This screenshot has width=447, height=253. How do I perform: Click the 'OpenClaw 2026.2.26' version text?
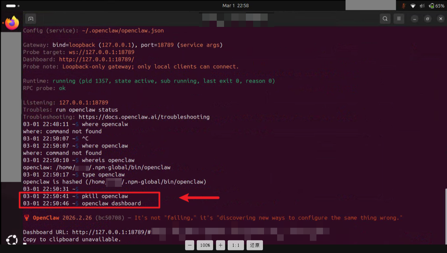click(x=63, y=218)
